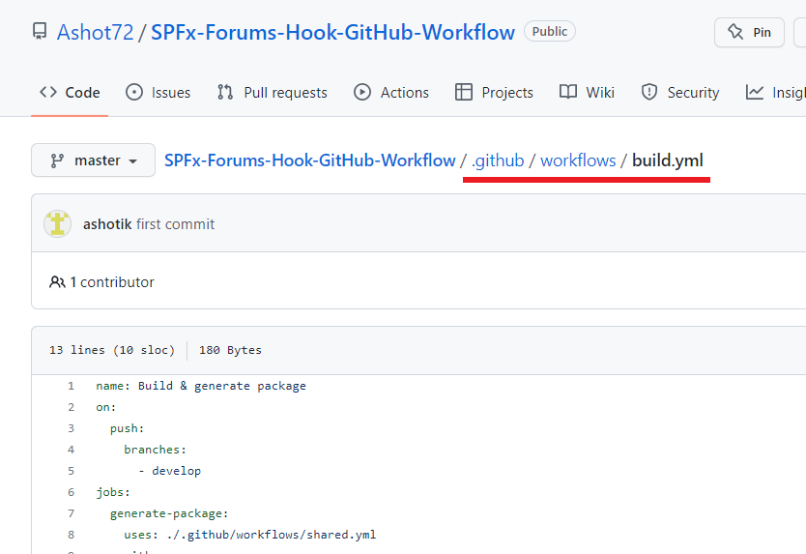Navigate to .github folder in breadcrumb
The height and width of the screenshot is (554, 806).
pos(498,160)
